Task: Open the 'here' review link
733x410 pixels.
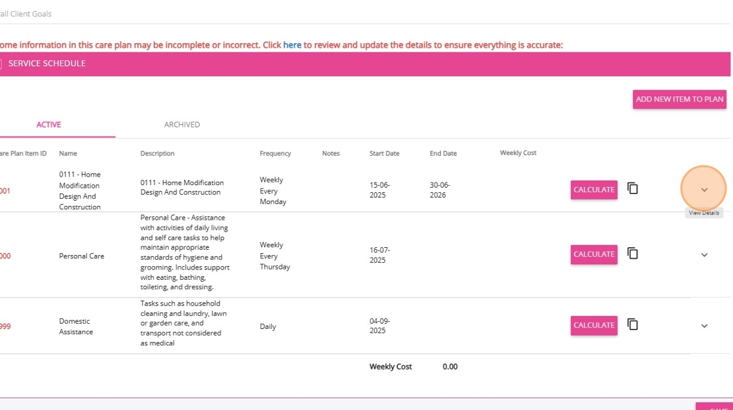Action: pyautogui.click(x=292, y=45)
